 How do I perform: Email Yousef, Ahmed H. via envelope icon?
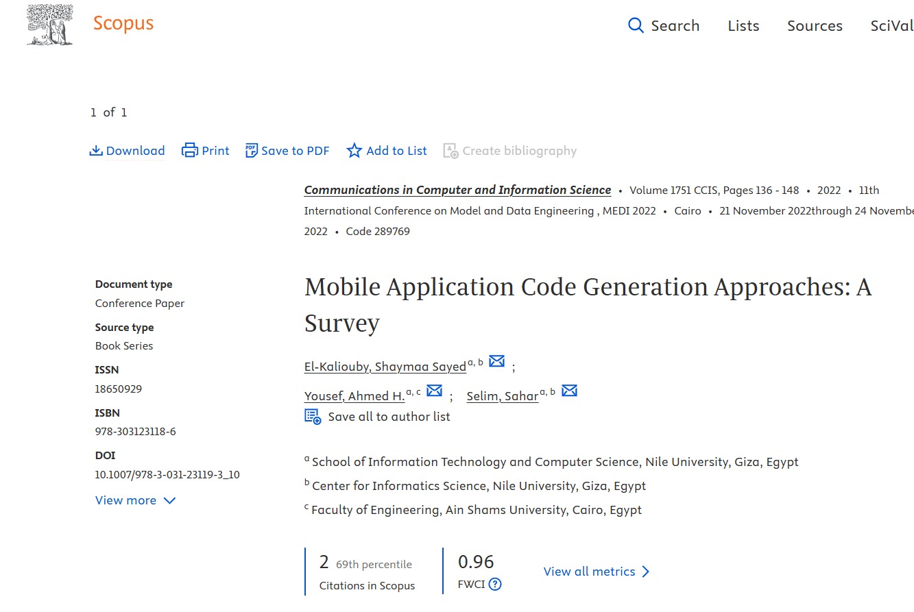pyautogui.click(x=434, y=391)
